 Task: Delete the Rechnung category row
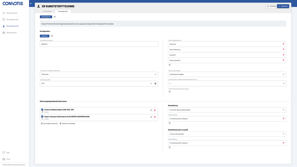[284, 44]
